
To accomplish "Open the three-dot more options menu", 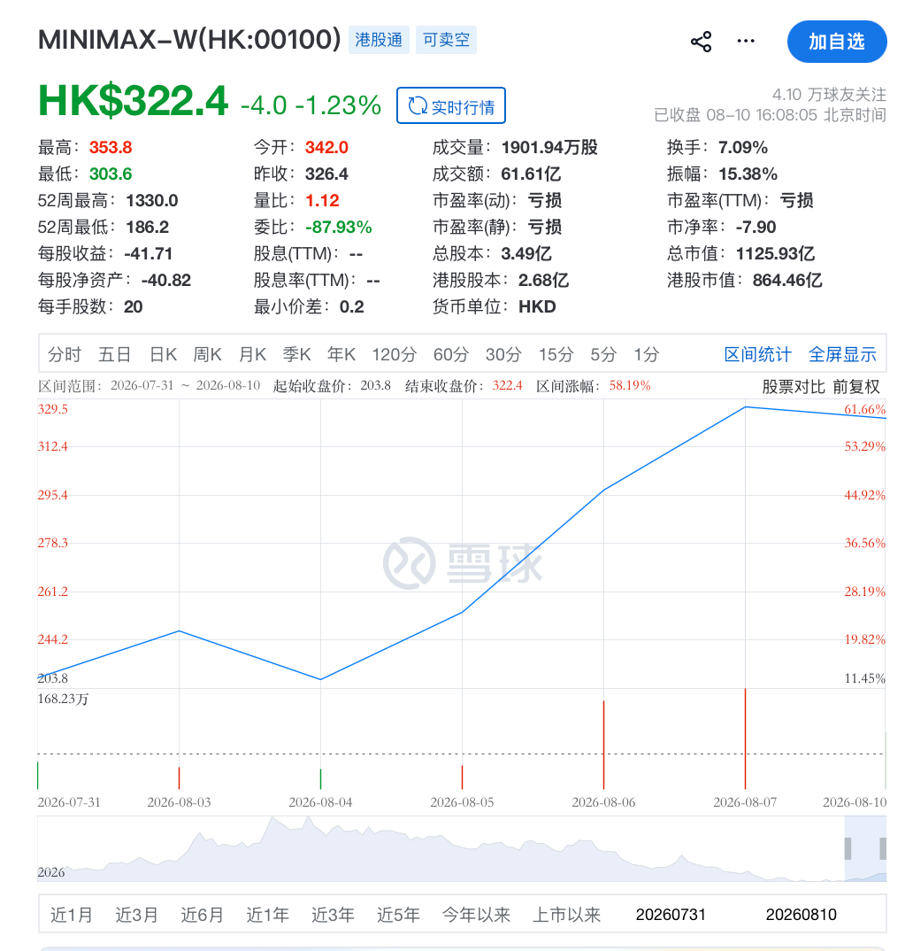I will [x=745, y=42].
